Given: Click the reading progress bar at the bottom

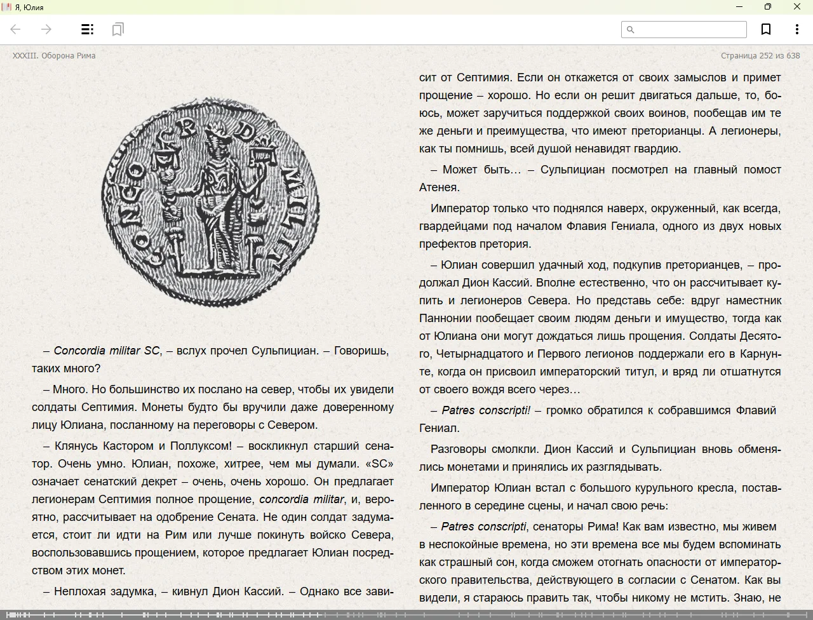Looking at the screenshot, I should (406, 614).
